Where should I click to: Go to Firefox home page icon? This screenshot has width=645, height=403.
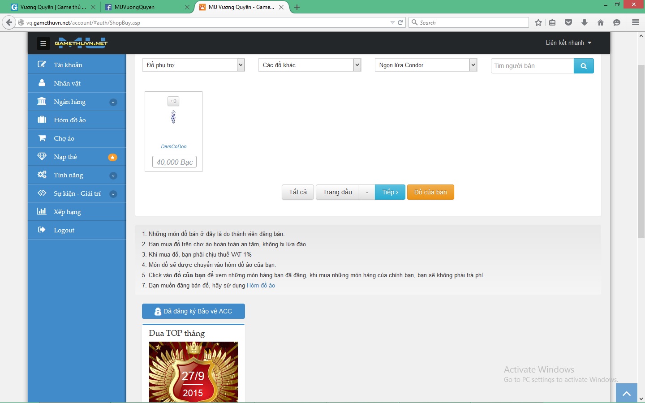601,22
